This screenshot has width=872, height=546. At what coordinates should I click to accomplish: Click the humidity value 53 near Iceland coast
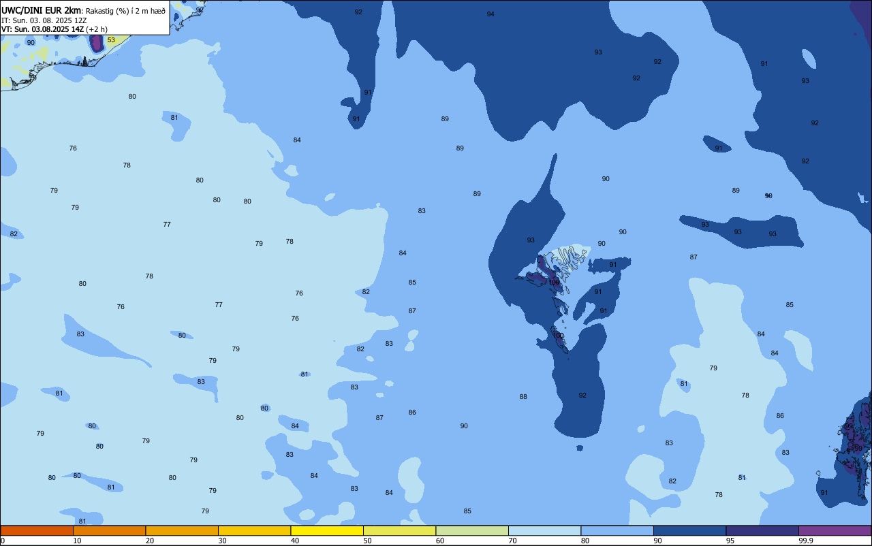click(x=111, y=40)
